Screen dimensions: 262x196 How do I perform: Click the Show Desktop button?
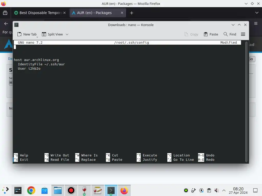coord(255,190)
